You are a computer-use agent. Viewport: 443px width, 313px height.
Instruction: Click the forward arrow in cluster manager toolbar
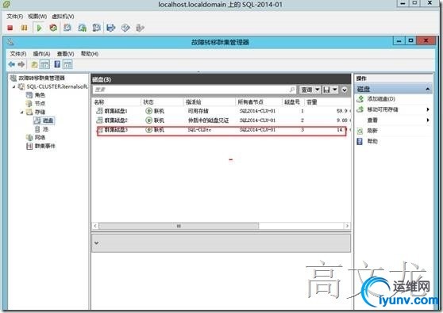(x=21, y=64)
